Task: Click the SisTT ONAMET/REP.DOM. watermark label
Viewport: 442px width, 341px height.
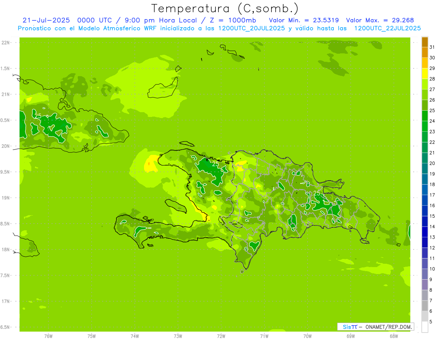Action: coord(375,327)
